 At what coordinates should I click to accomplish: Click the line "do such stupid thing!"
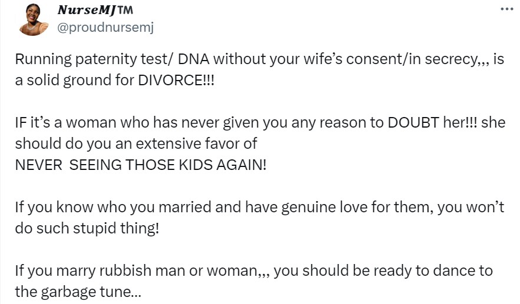[x=87, y=228]
